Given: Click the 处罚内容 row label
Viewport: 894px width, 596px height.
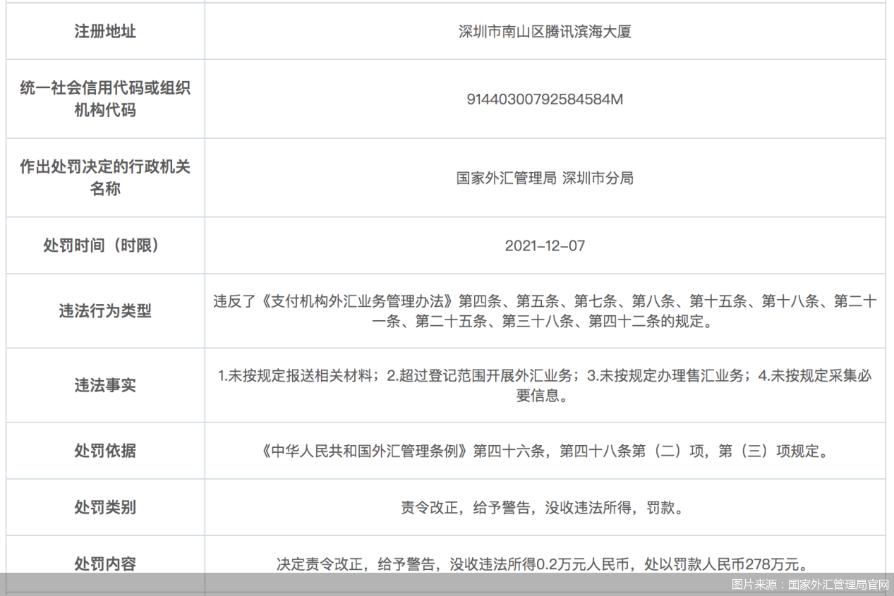Looking at the screenshot, I should 105,564.
